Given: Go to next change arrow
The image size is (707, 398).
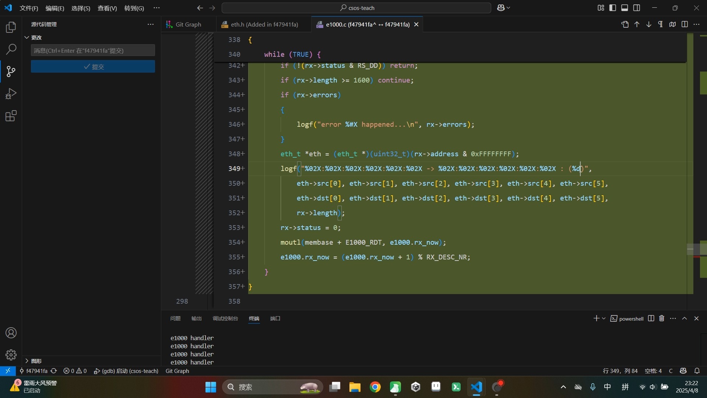Looking at the screenshot, I should (648, 24).
